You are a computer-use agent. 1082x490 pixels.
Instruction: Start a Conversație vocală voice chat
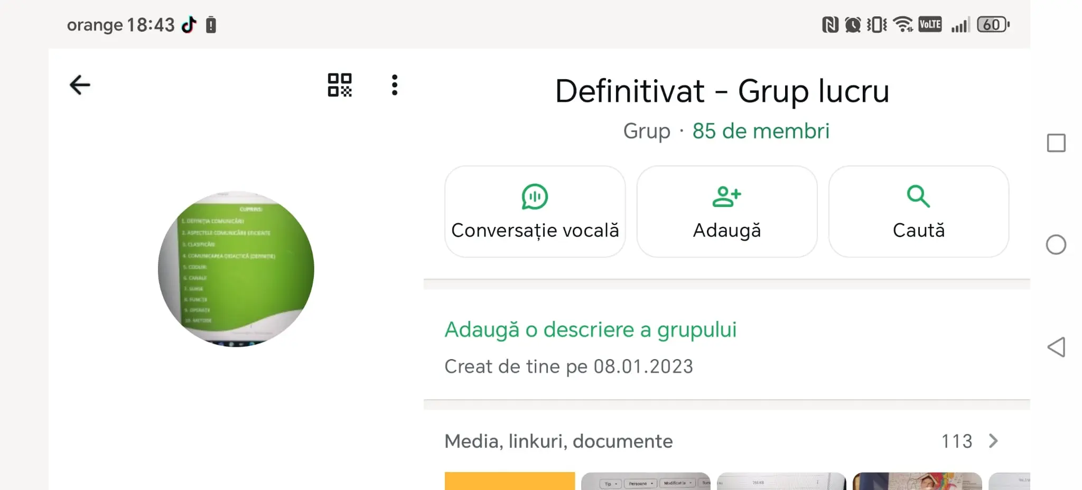coord(535,212)
